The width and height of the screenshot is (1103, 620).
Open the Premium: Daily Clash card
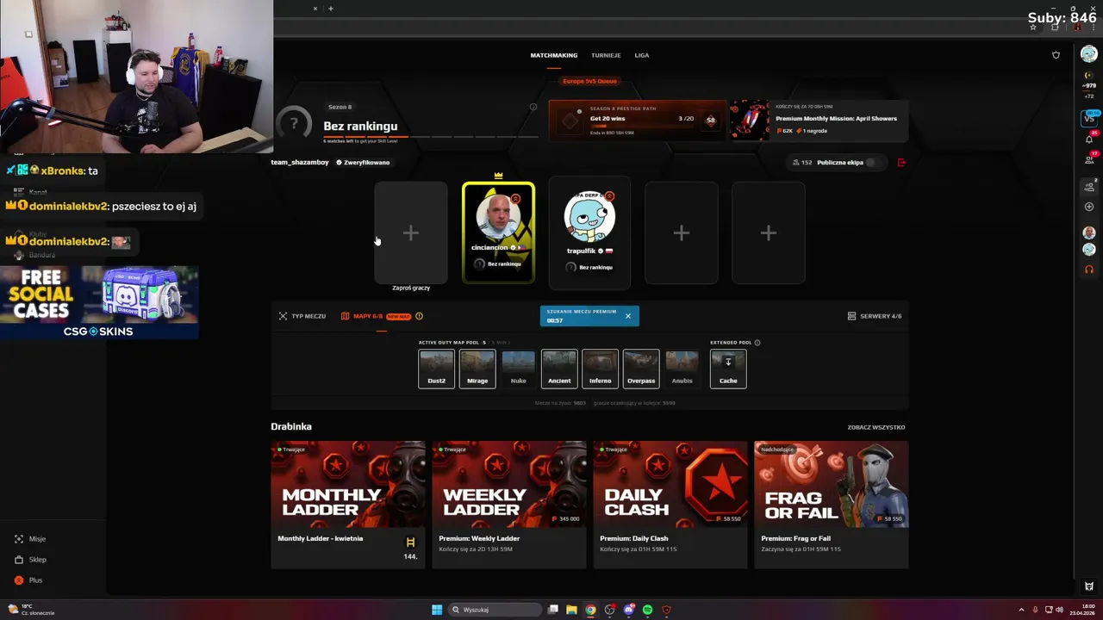coord(670,505)
